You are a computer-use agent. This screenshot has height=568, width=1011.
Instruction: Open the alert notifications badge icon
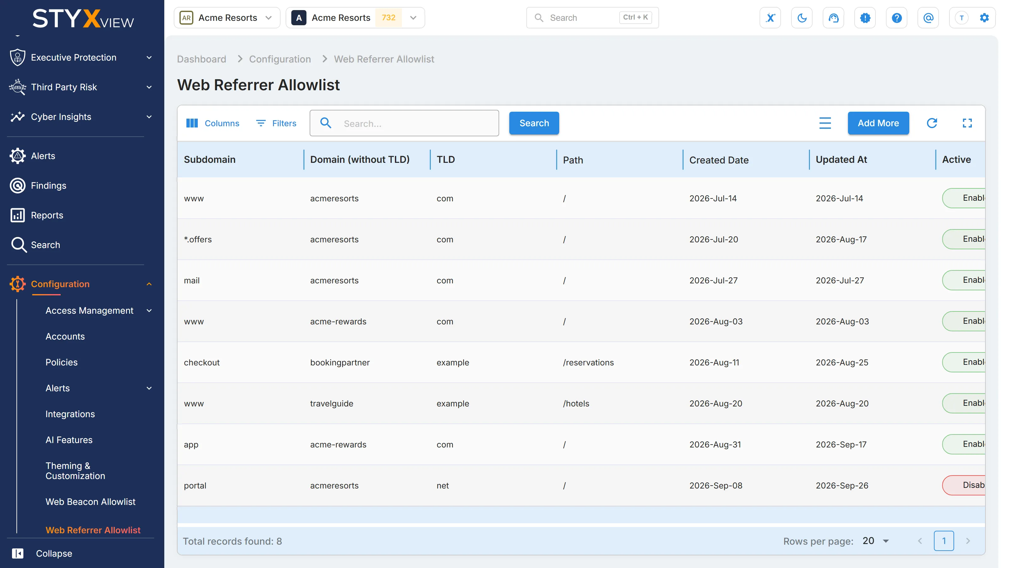tap(865, 18)
